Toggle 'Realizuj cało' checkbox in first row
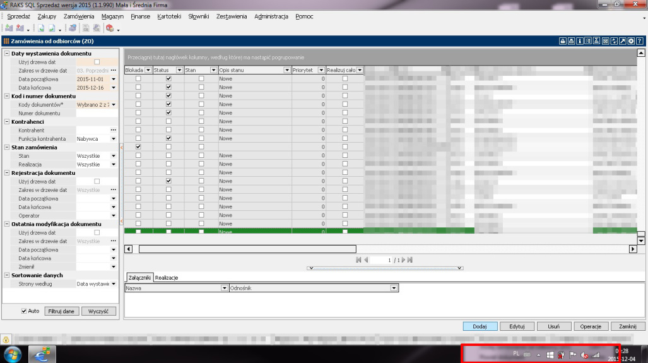 [x=345, y=78]
